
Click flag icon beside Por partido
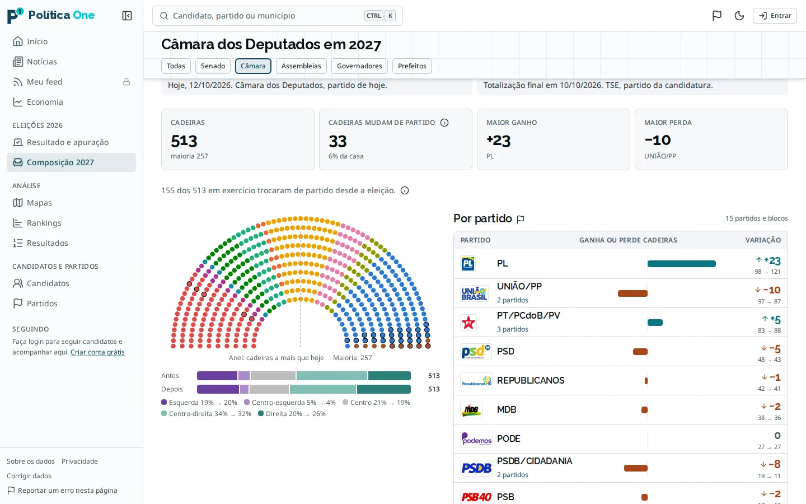pos(521,219)
